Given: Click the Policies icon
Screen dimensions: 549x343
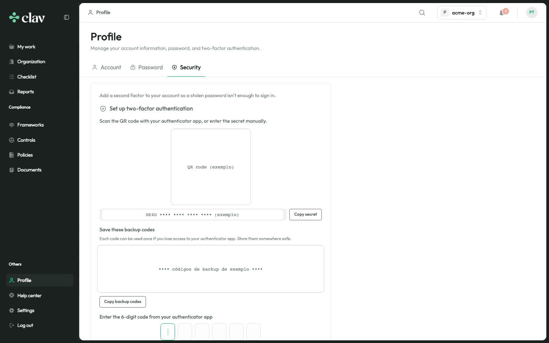Looking at the screenshot, I should pos(11,155).
